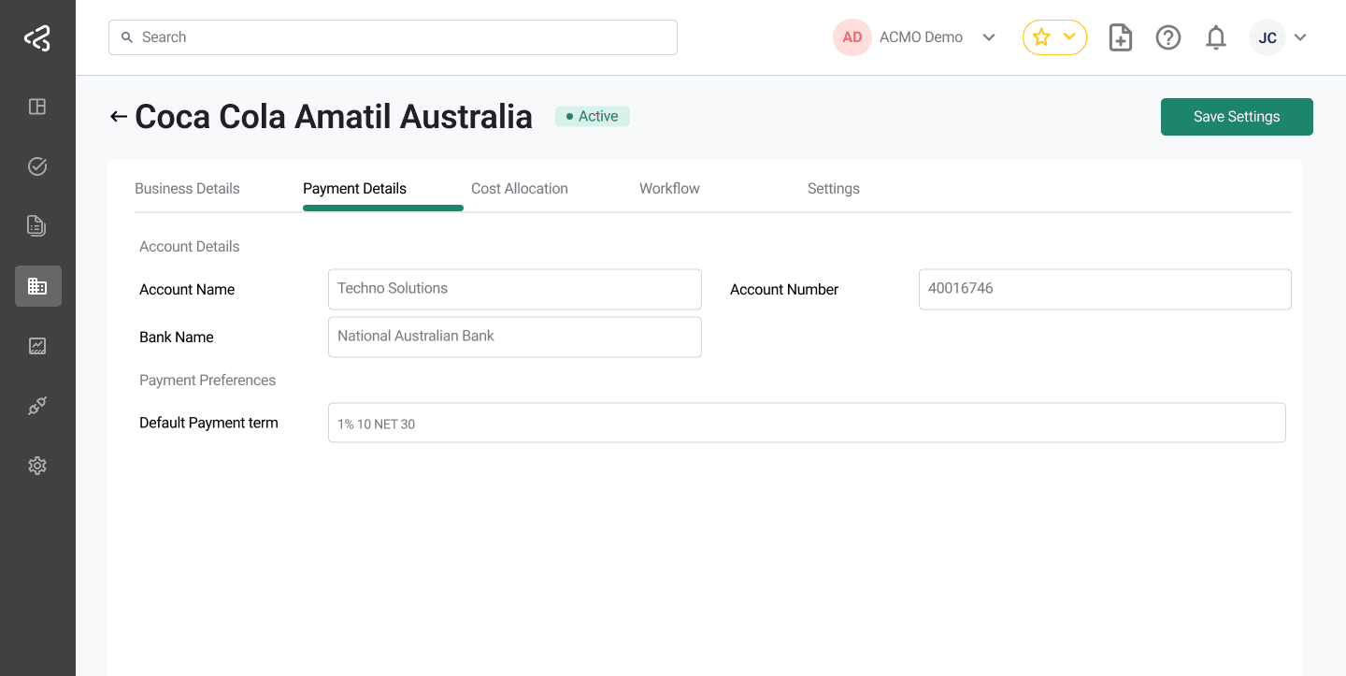Expand the ACMO Demo organization dropdown
The height and width of the screenshot is (676, 1346).
click(989, 37)
